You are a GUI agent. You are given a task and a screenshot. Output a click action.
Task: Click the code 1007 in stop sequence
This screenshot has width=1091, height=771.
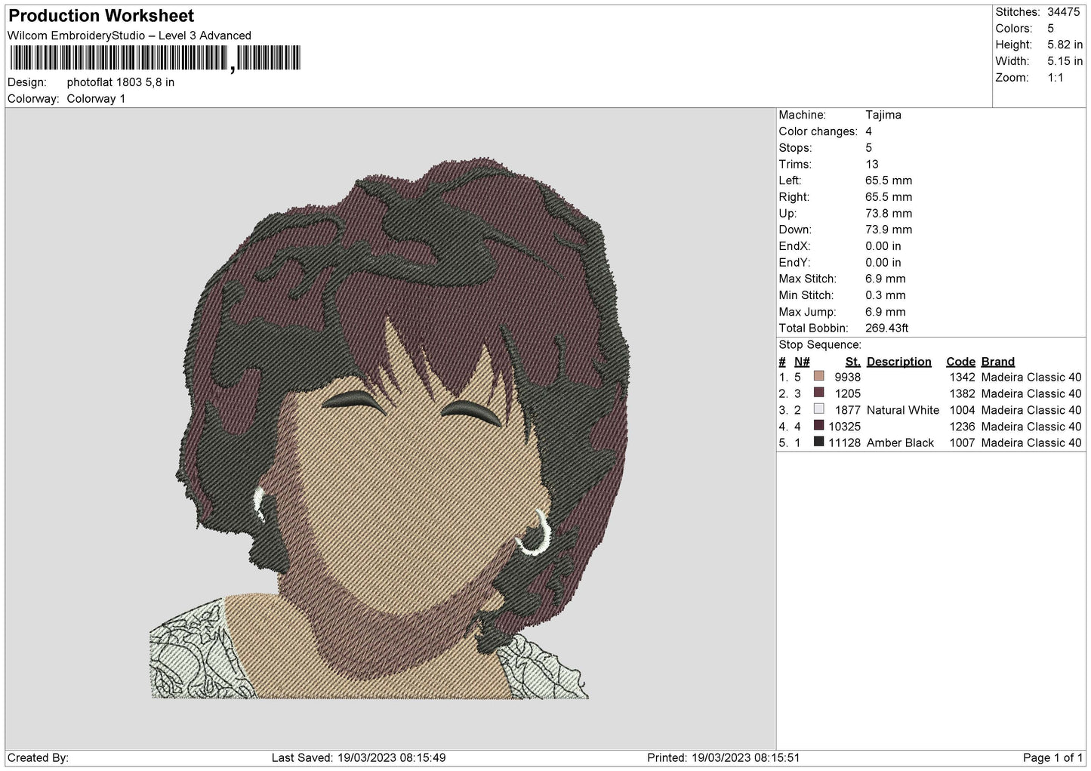963,443
